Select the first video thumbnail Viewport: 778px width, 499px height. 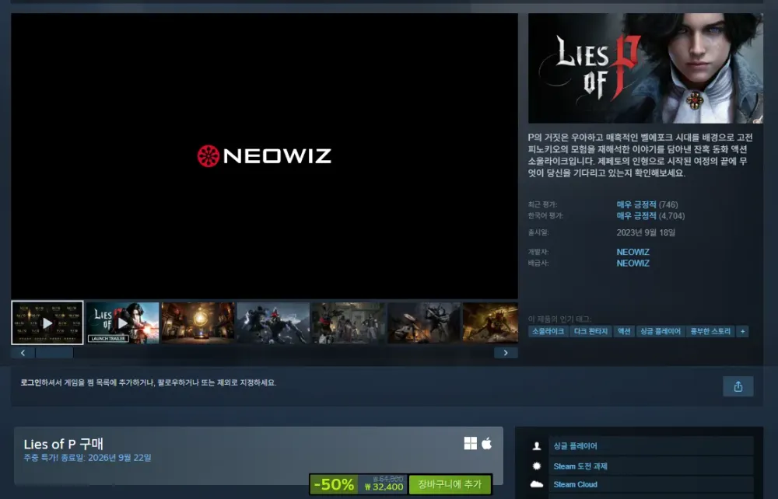pos(47,323)
